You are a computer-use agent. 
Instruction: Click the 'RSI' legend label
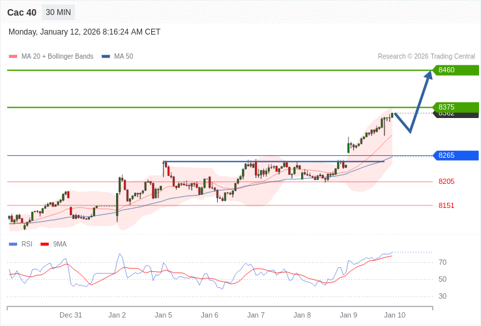tap(27, 244)
